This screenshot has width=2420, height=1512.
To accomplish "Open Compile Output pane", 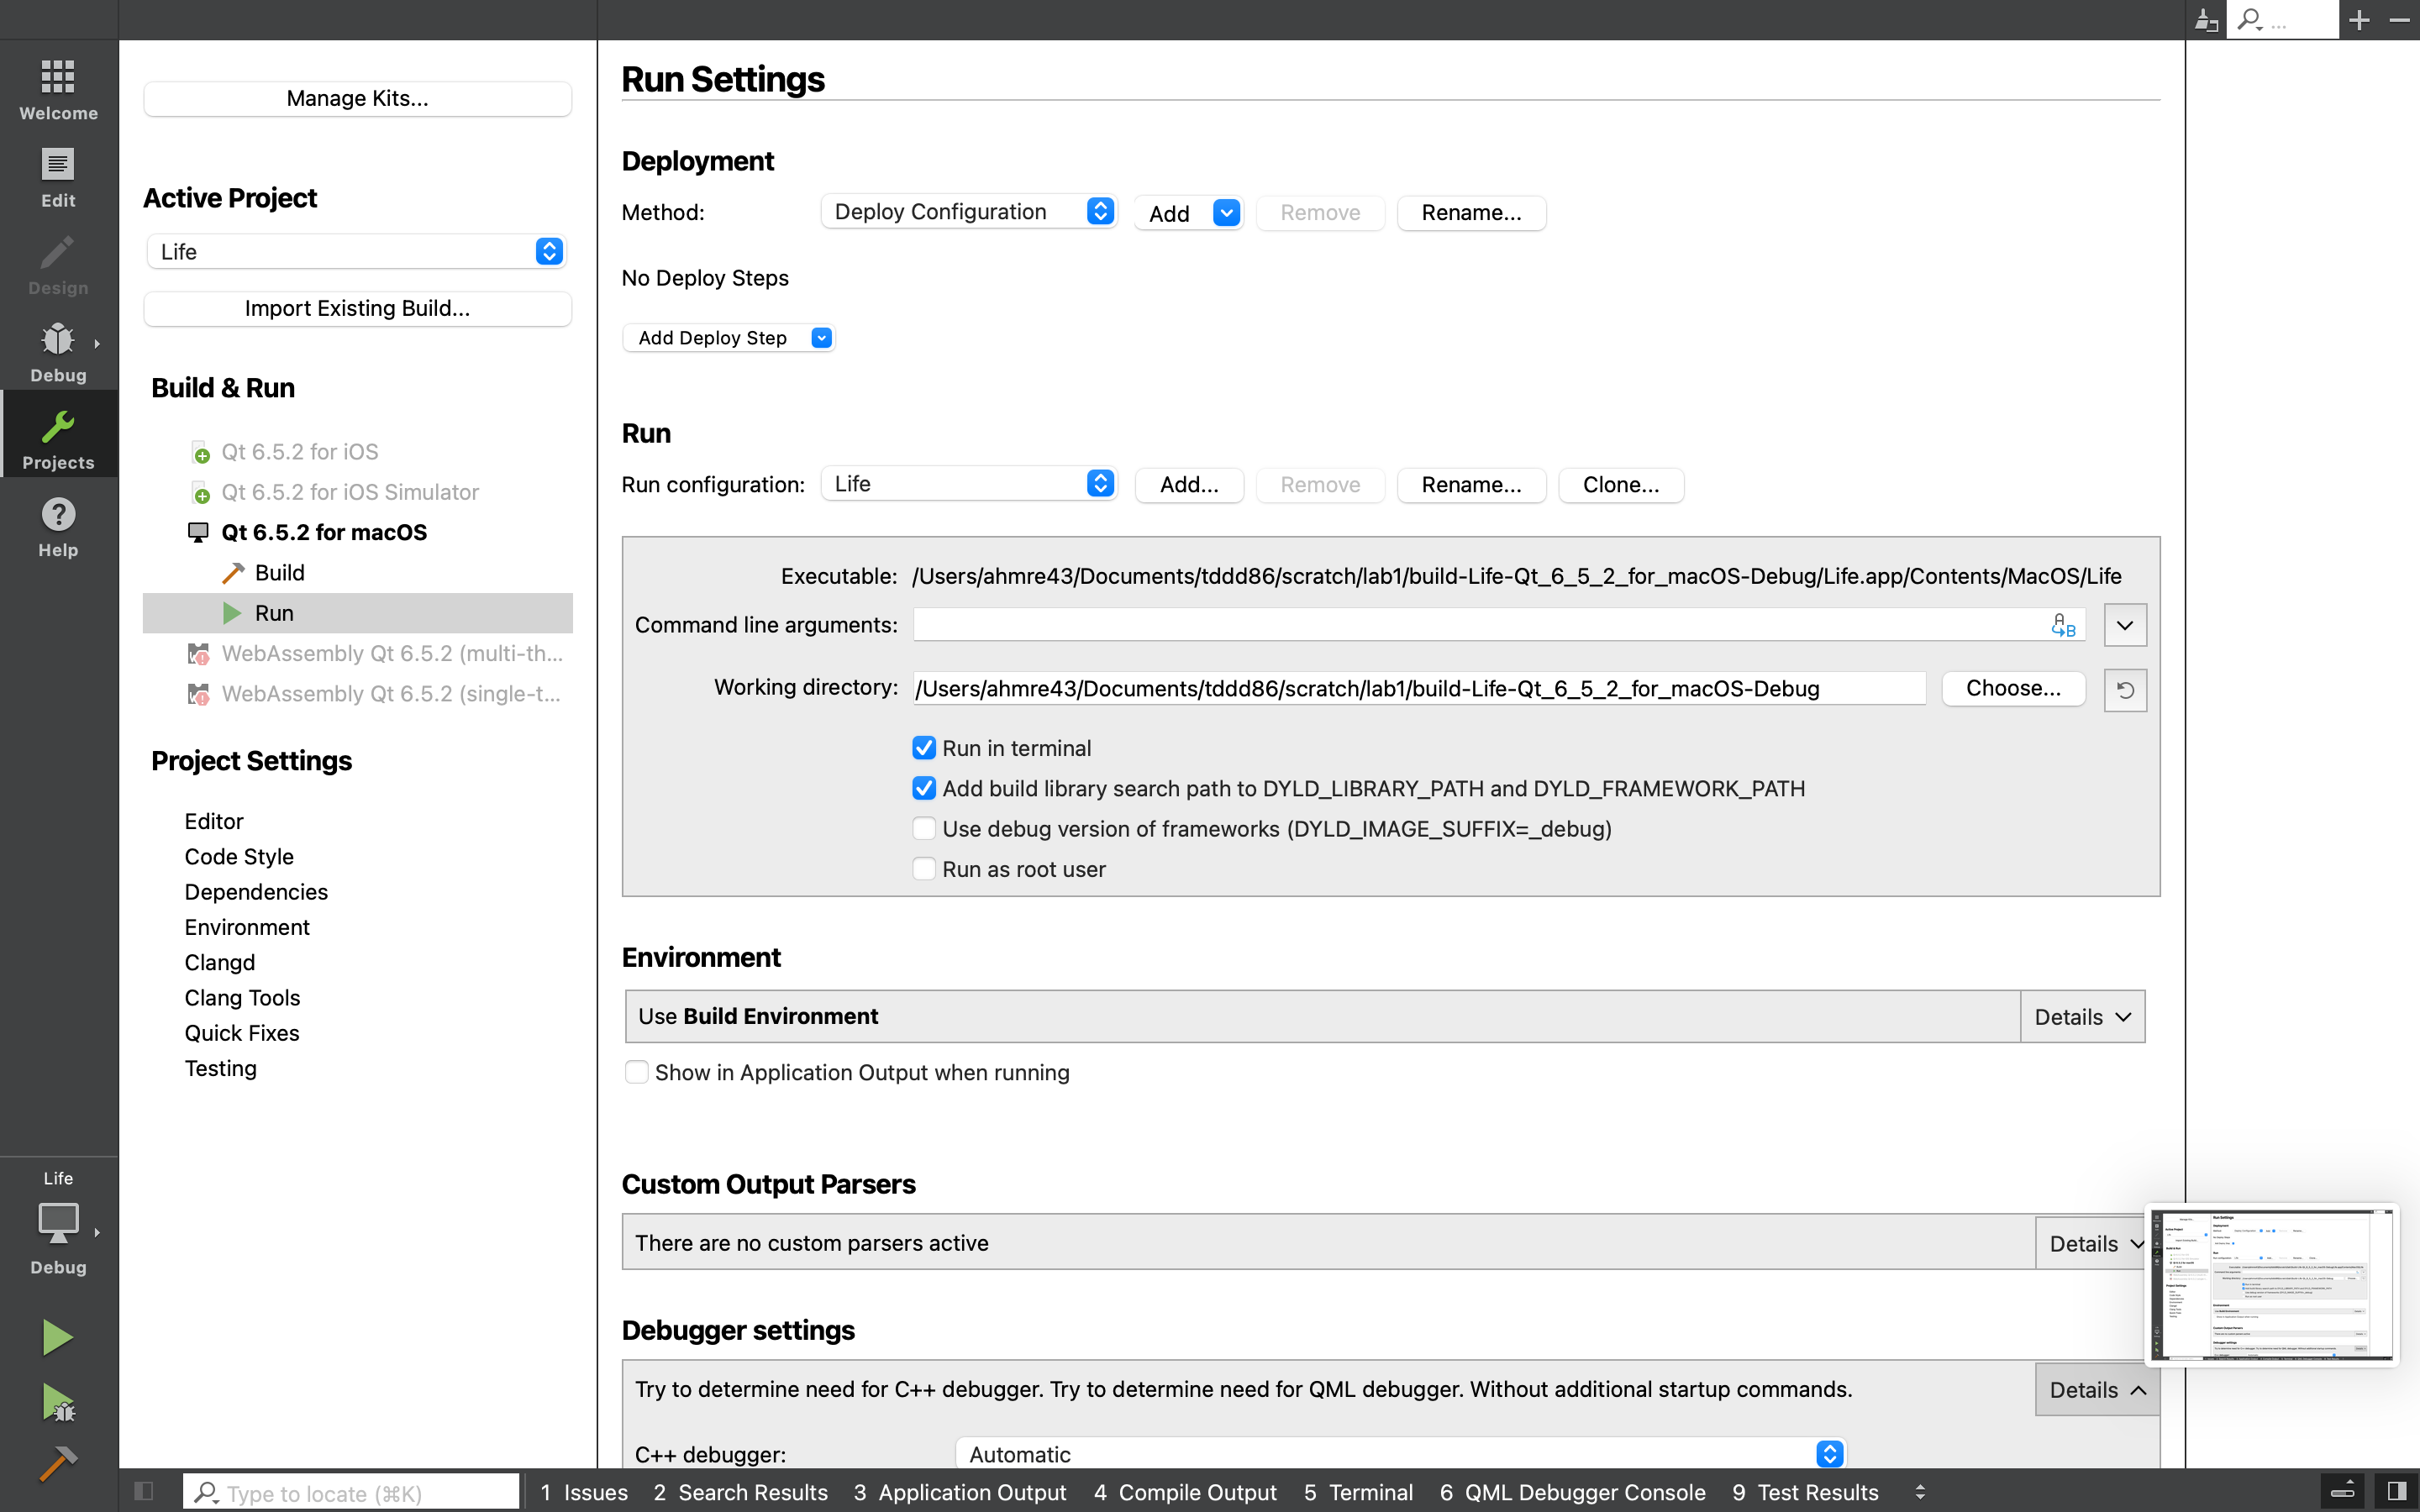I will [1185, 1492].
